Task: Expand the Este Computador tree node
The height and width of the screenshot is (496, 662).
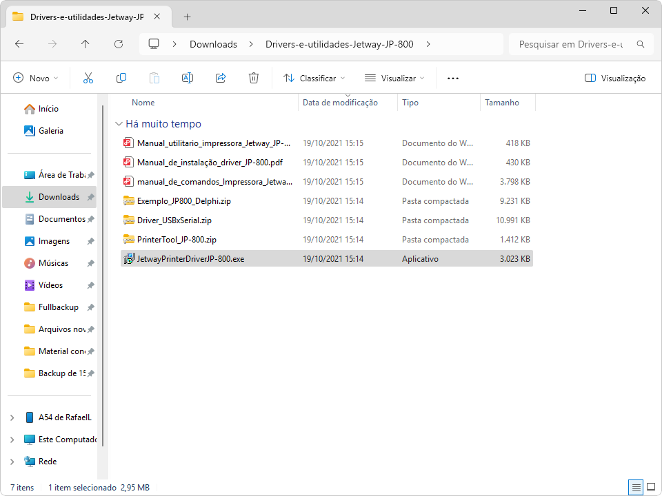Action: pos(12,440)
